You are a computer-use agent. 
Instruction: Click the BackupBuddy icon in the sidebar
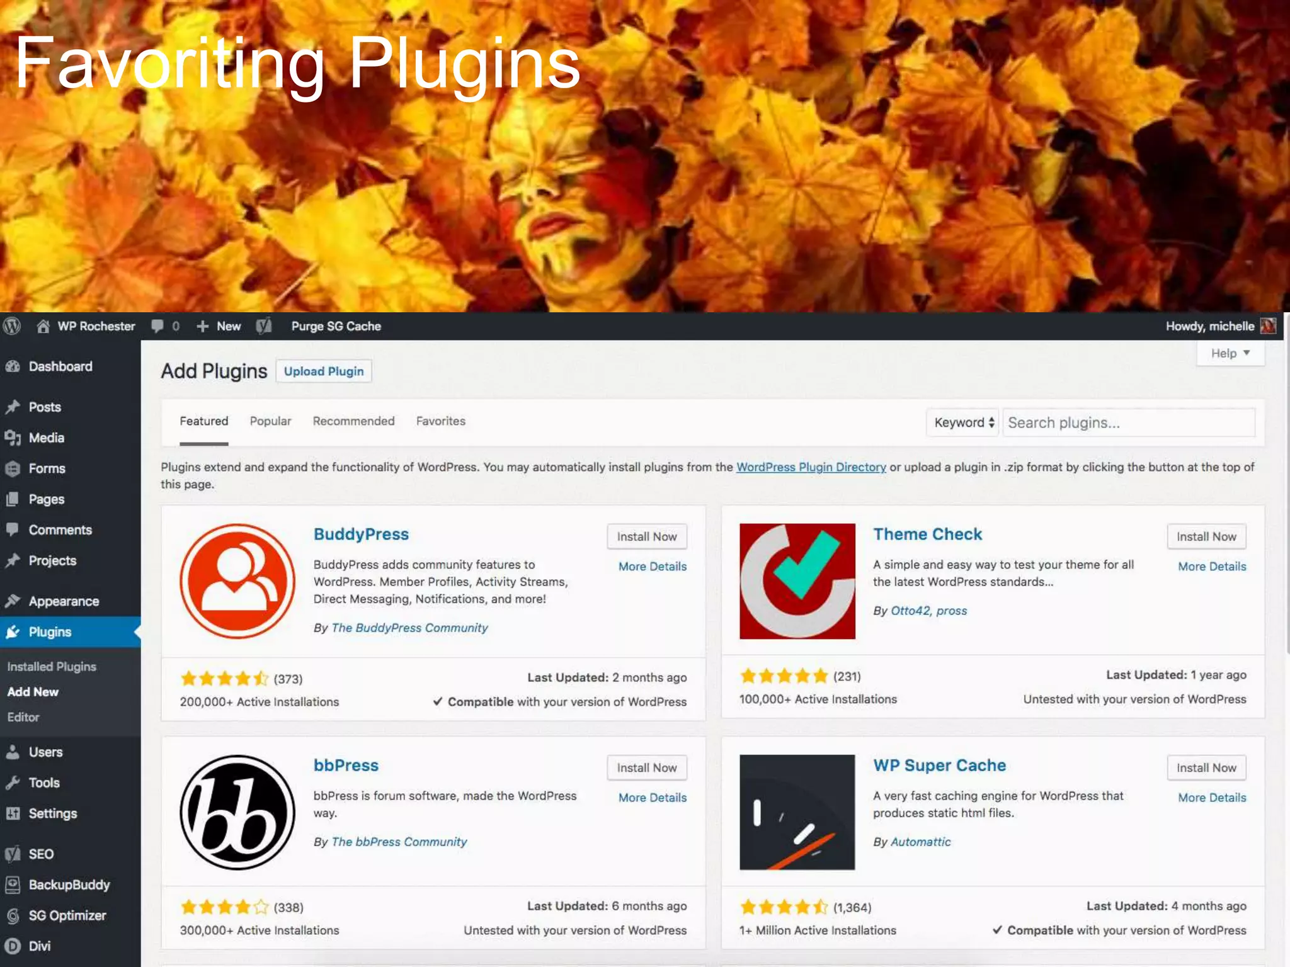click(13, 885)
